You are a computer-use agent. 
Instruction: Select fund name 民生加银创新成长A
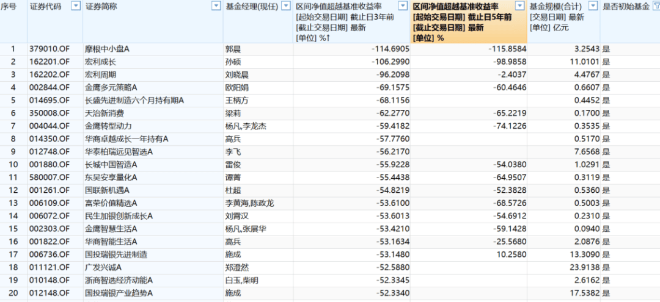pos(119,216)
